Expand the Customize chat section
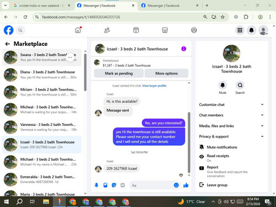 [x=231, y=104]
